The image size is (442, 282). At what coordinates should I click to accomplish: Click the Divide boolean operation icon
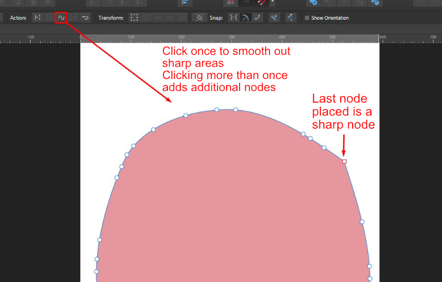(x=375, y=2)
